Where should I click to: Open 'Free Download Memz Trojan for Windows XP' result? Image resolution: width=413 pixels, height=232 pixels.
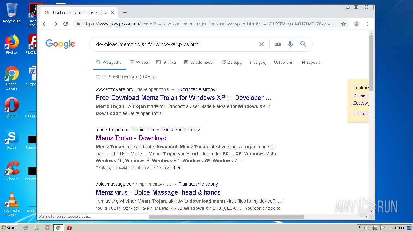(x=184, y=98)
